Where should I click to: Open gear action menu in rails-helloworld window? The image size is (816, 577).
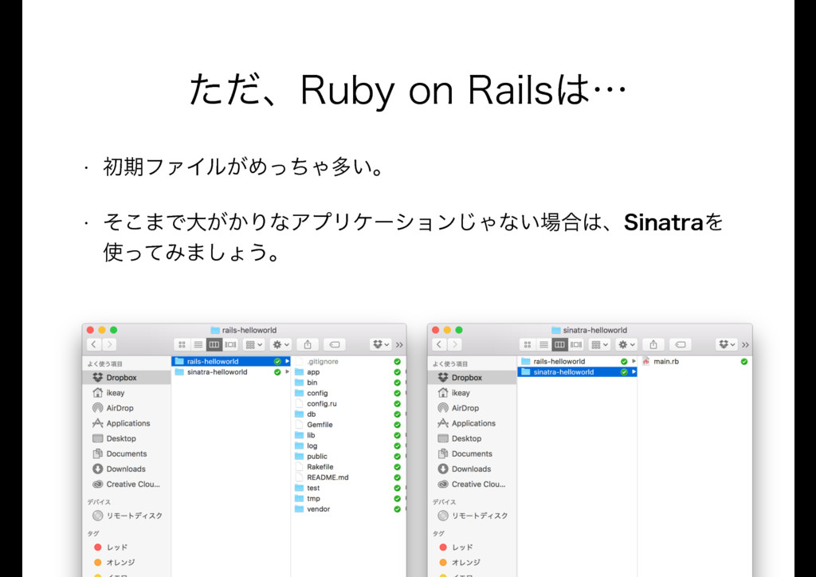coord(280,344)
